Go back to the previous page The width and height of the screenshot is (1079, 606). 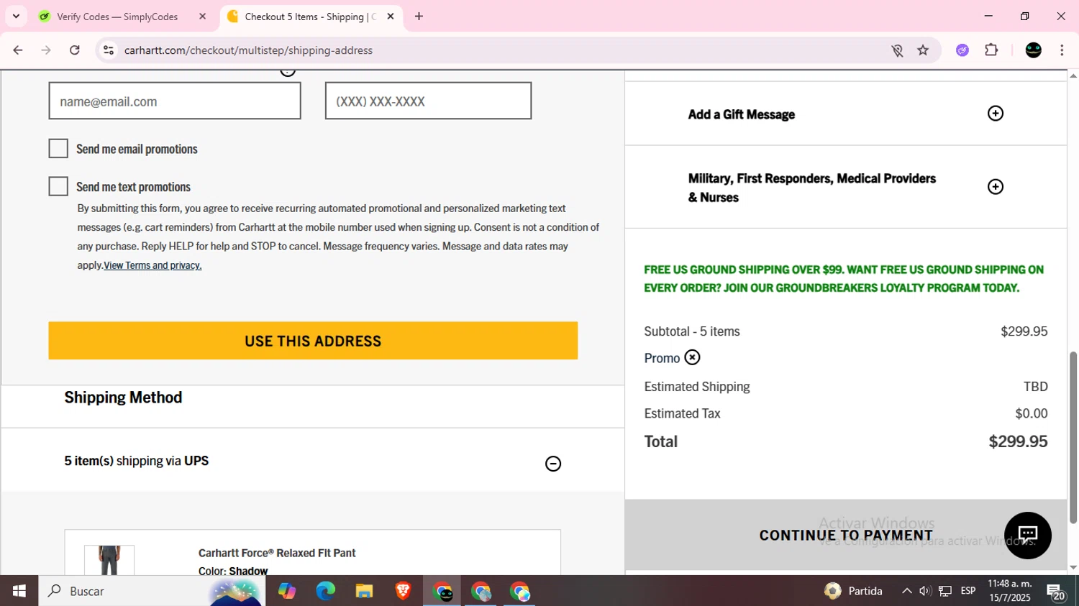18,50
